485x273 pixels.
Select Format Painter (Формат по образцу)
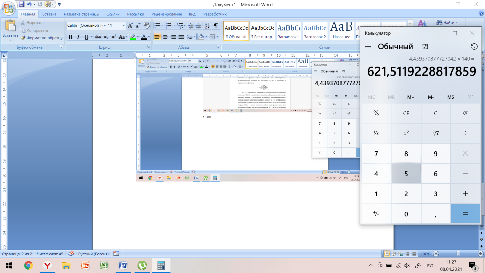(42, 38)
